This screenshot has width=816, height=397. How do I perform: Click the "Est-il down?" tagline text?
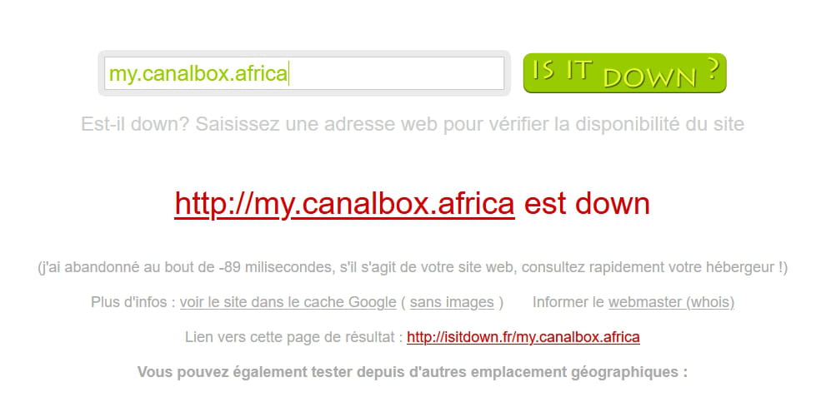[x=135, y=125]
